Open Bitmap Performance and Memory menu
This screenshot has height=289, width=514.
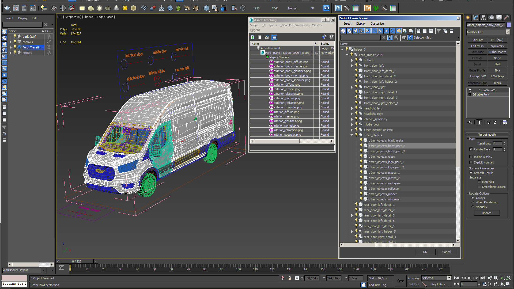pyautogui.click(x=301, y=25)
